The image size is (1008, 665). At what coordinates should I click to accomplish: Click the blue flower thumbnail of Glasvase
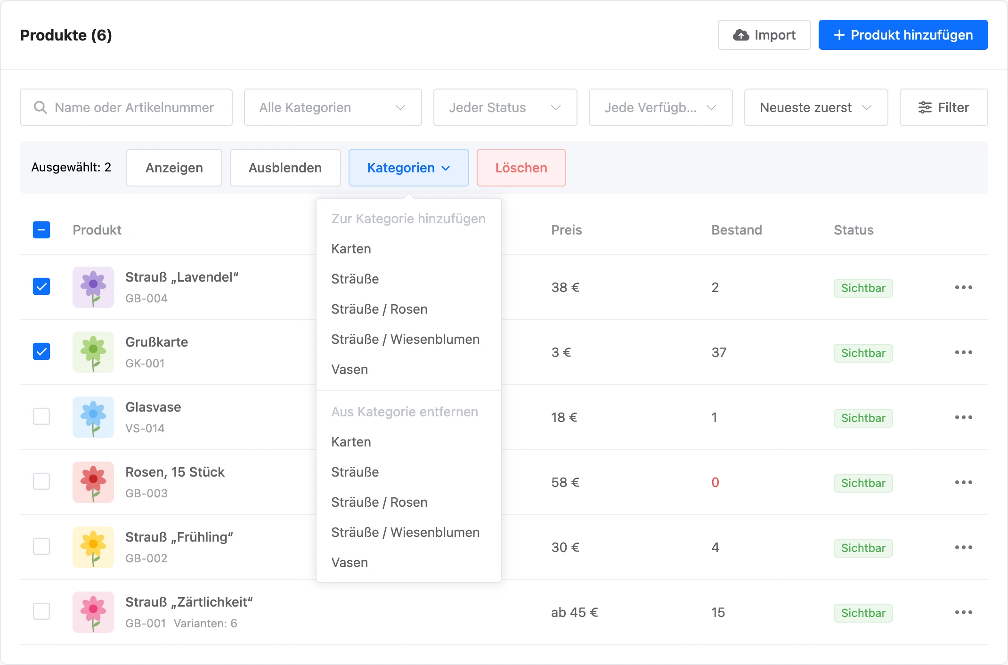click(93, 417)
